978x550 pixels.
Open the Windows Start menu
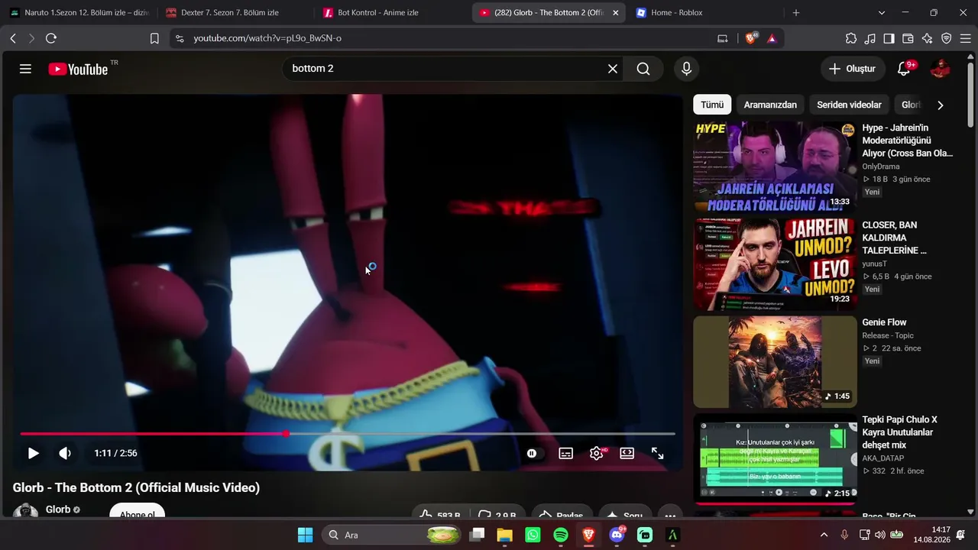coord(305,535)
